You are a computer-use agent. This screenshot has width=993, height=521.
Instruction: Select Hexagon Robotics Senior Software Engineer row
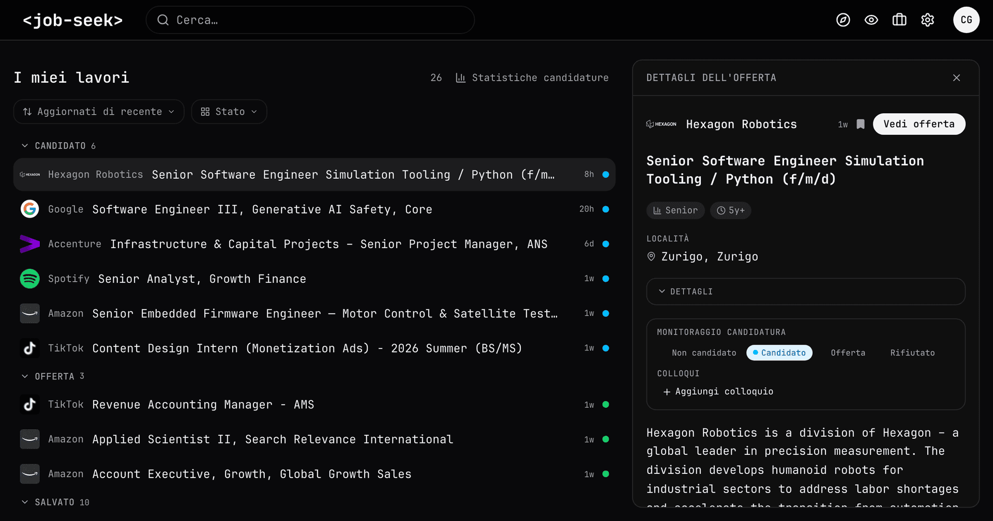(314, 175)
